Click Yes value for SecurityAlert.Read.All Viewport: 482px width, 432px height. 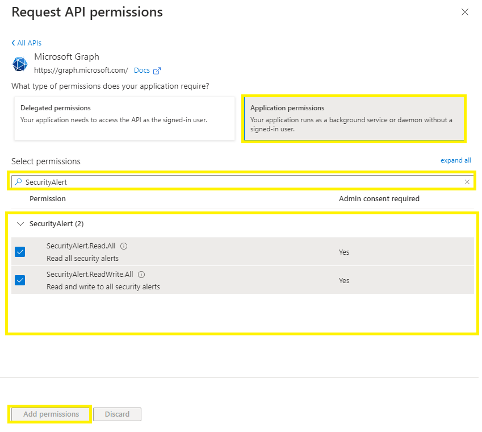[344, 252]
